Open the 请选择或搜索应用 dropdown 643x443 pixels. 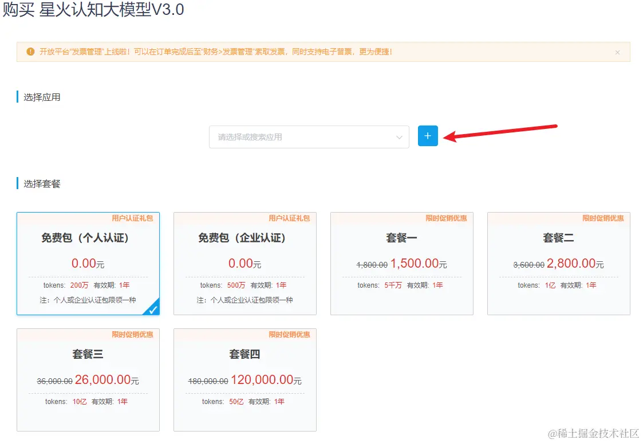309,137
